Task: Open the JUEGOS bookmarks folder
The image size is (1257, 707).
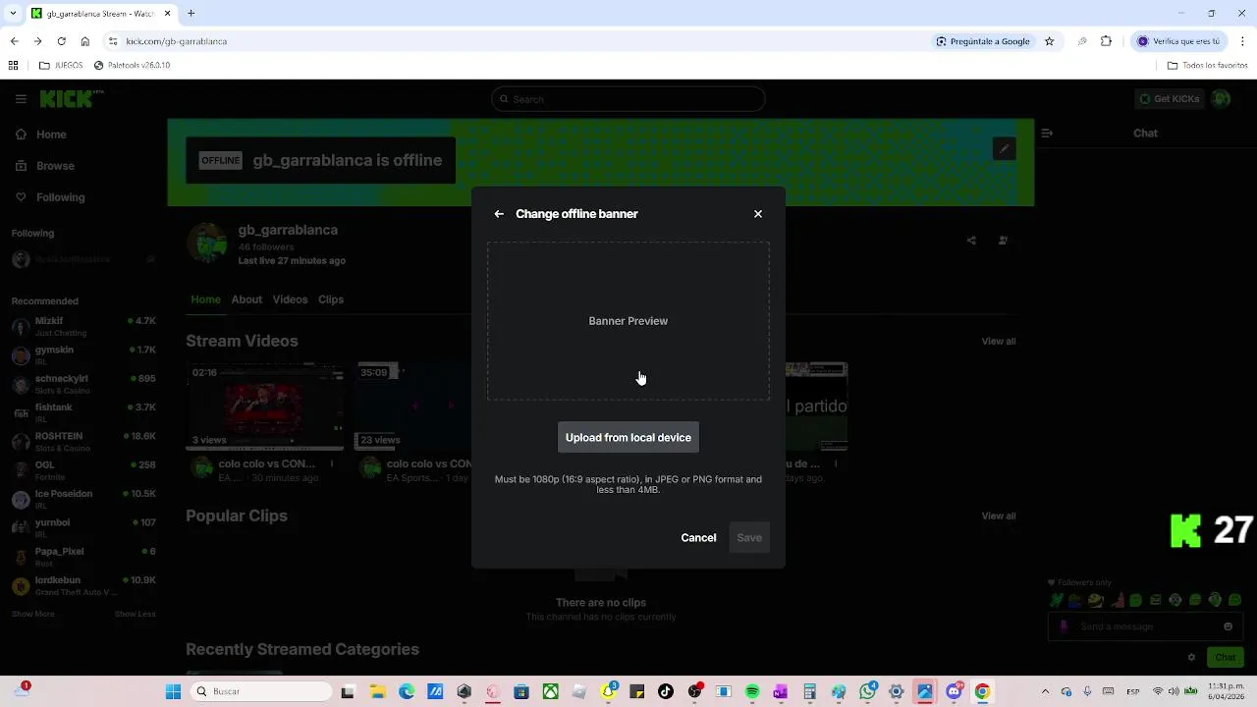Action: [x=61, y=66]
